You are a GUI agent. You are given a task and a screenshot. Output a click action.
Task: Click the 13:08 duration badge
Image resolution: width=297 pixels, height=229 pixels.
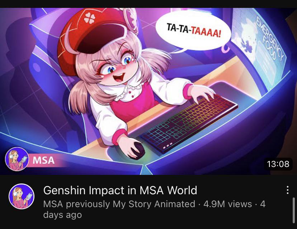278,164
